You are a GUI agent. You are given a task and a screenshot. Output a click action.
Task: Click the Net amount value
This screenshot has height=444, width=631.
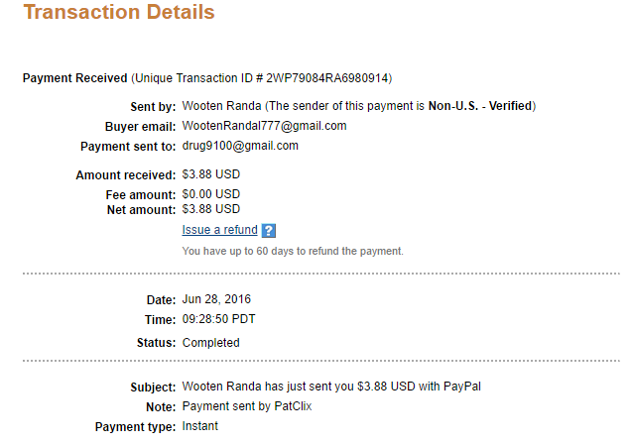coord(210,209)
